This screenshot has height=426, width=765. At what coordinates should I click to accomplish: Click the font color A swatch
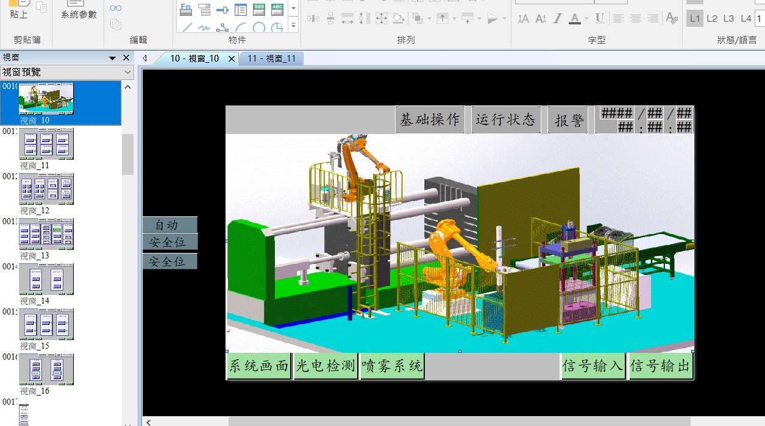click(x=574, y=19)
